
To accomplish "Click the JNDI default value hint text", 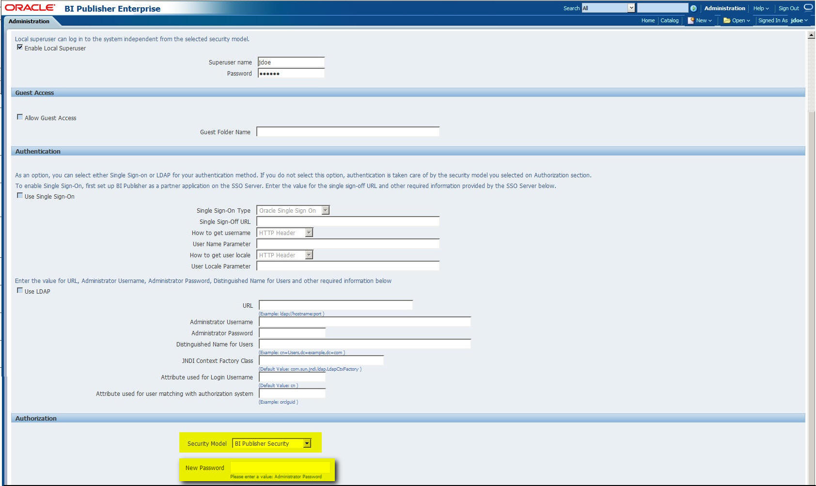I will (x=310, y=369).
